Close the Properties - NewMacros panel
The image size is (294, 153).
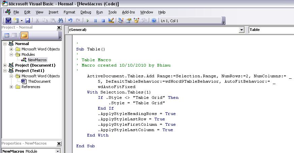coord(59,144)
